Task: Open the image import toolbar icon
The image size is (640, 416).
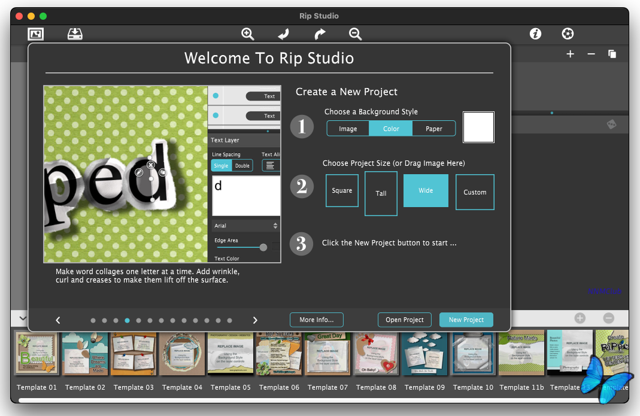Action: point(36,34)
